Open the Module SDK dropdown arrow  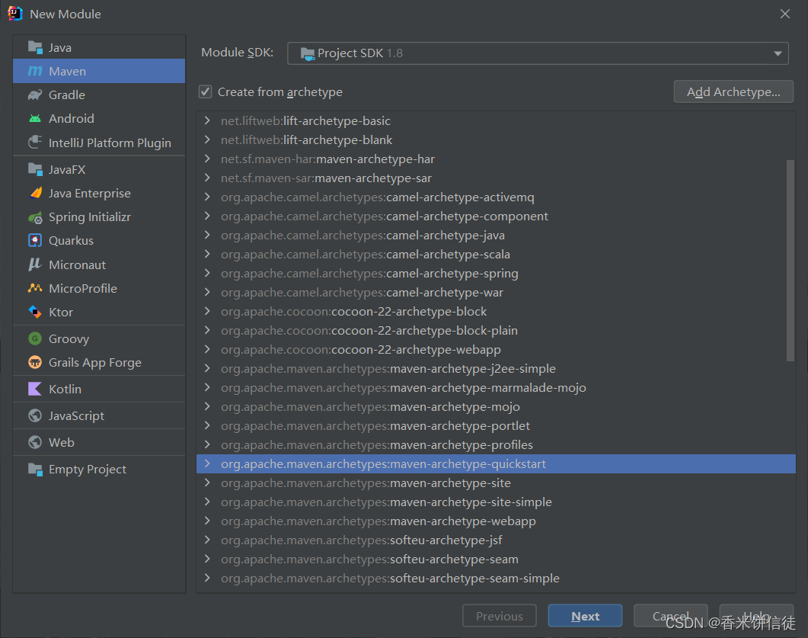778,53
